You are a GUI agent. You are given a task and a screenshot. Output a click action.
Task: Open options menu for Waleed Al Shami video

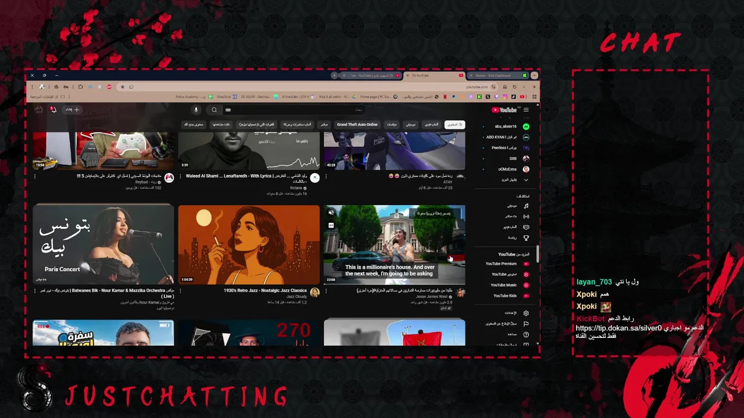[180, 176]
